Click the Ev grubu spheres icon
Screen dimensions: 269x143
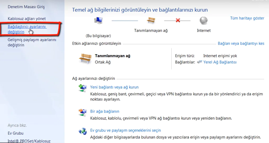[x=83, y=131]
